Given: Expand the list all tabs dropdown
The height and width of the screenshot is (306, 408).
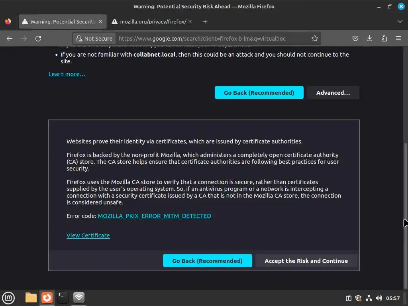Looking at the screenshot, I should pyautogui.click(x=400, y=22).
